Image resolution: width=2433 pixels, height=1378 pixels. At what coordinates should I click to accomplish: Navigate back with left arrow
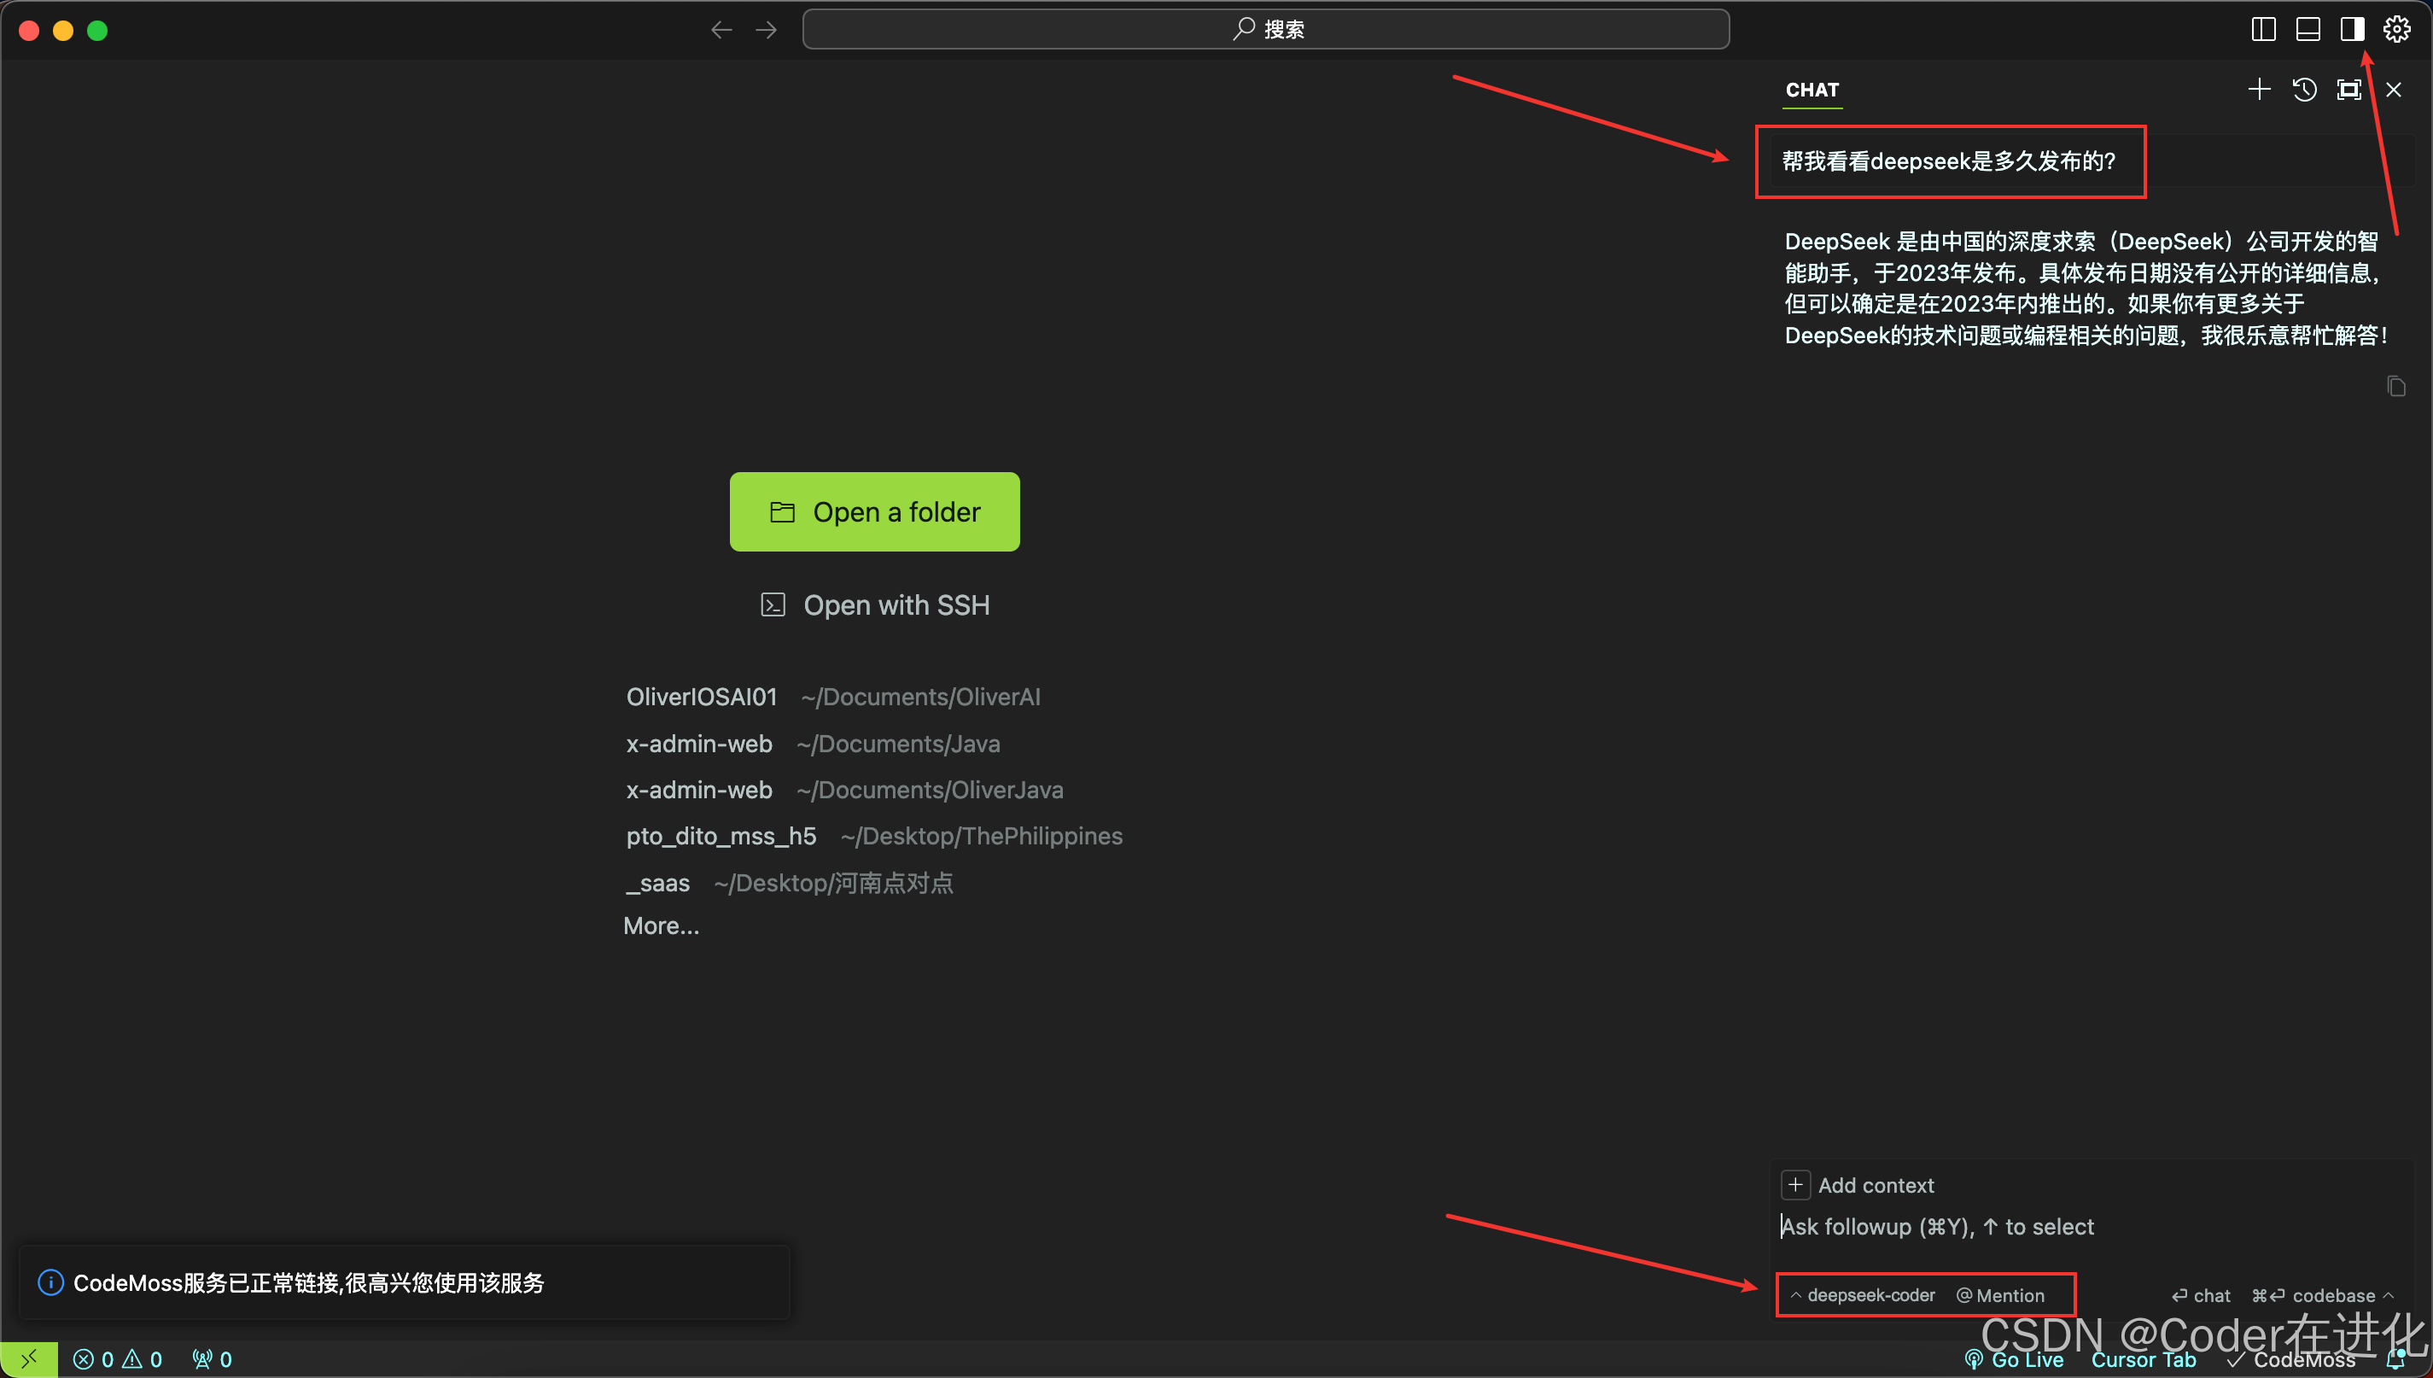tap(721, 29)
